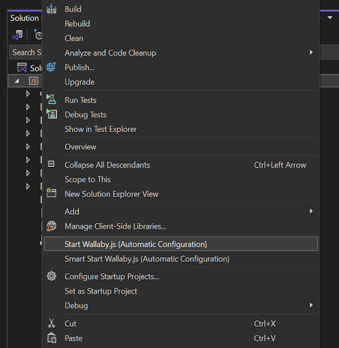This screenshot has height=348, width=339.
Task: Click the pending changes filter clock icon
Action: (38, 35)
